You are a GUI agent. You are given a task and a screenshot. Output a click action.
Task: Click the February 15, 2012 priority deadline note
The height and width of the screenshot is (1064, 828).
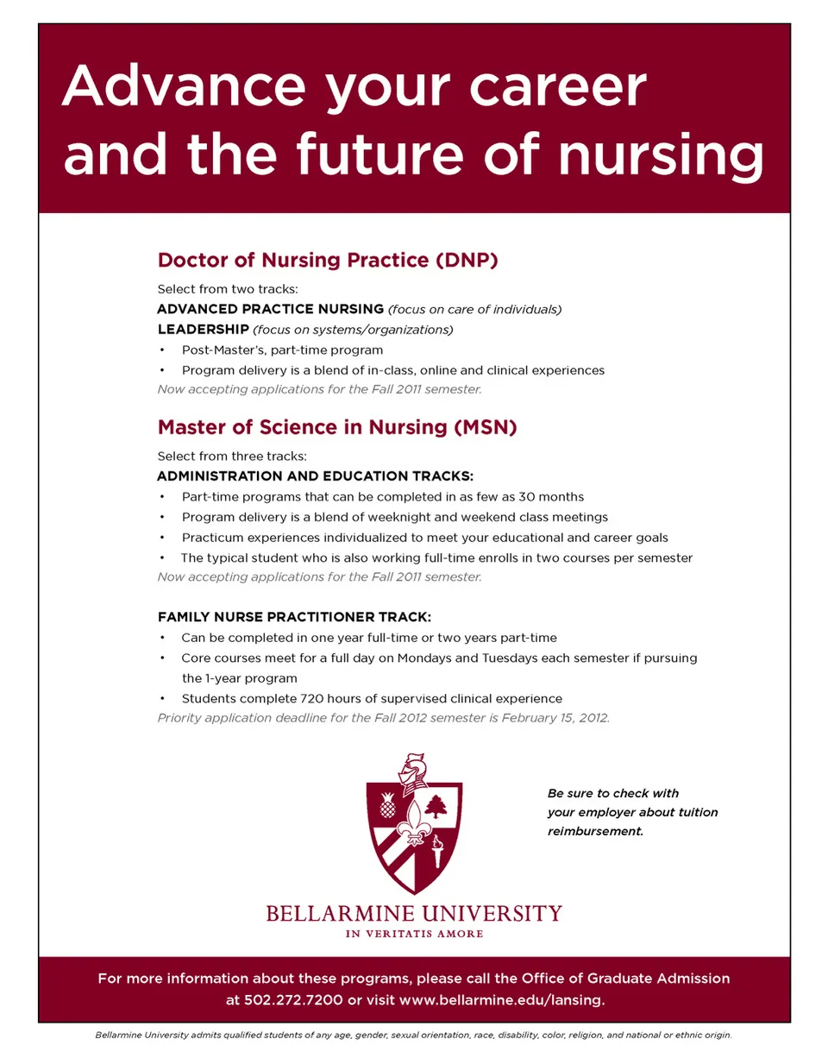click(x=384, y=718)
